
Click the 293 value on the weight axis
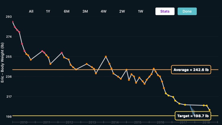9,17
